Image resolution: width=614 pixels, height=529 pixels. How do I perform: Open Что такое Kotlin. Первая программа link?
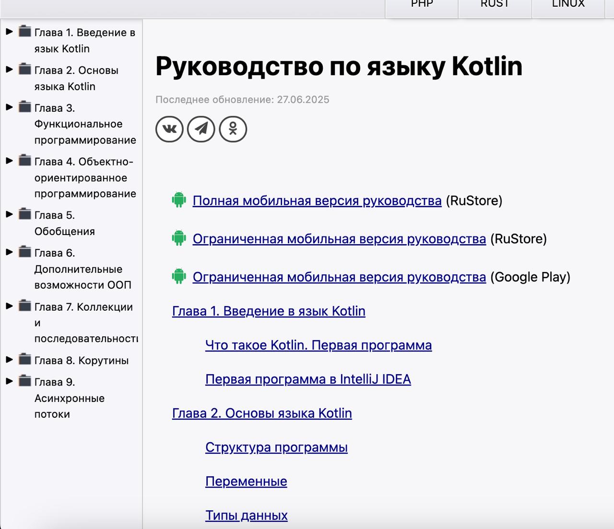click(318, 345)
